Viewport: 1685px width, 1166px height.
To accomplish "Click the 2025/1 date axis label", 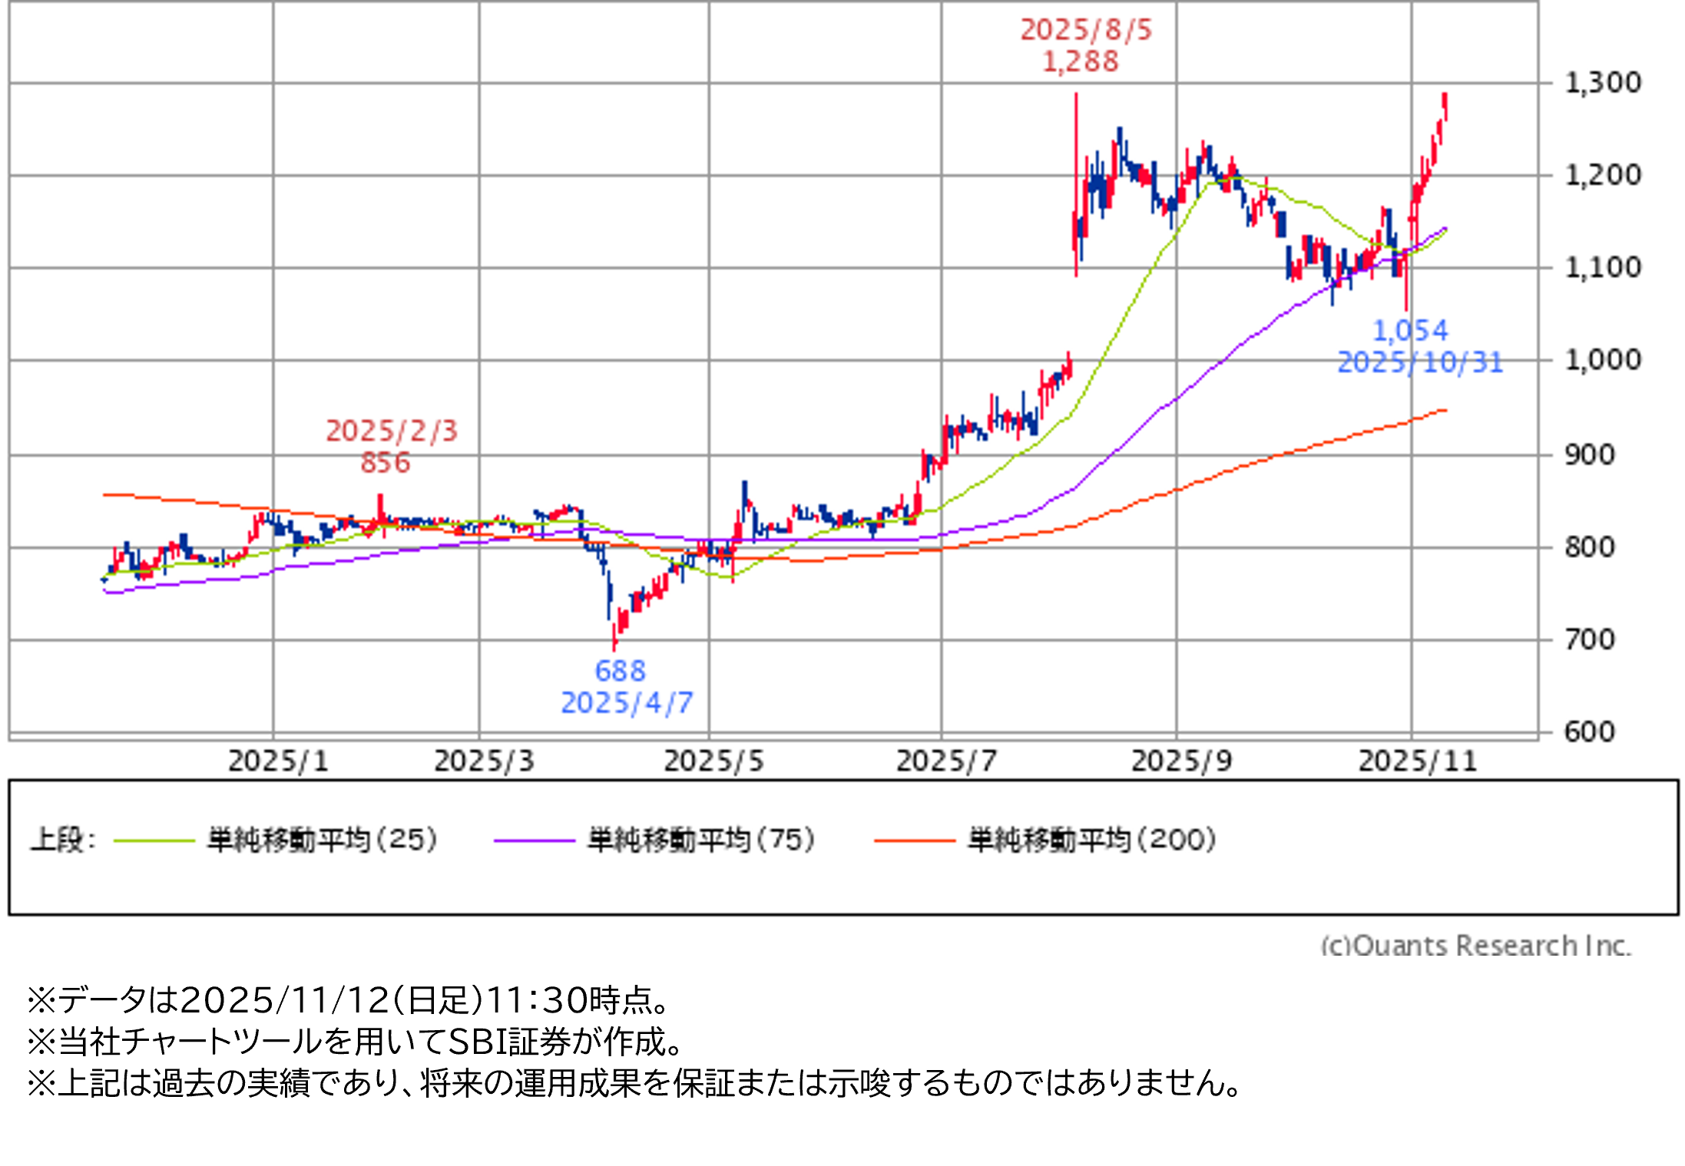I will coord(278,761).
